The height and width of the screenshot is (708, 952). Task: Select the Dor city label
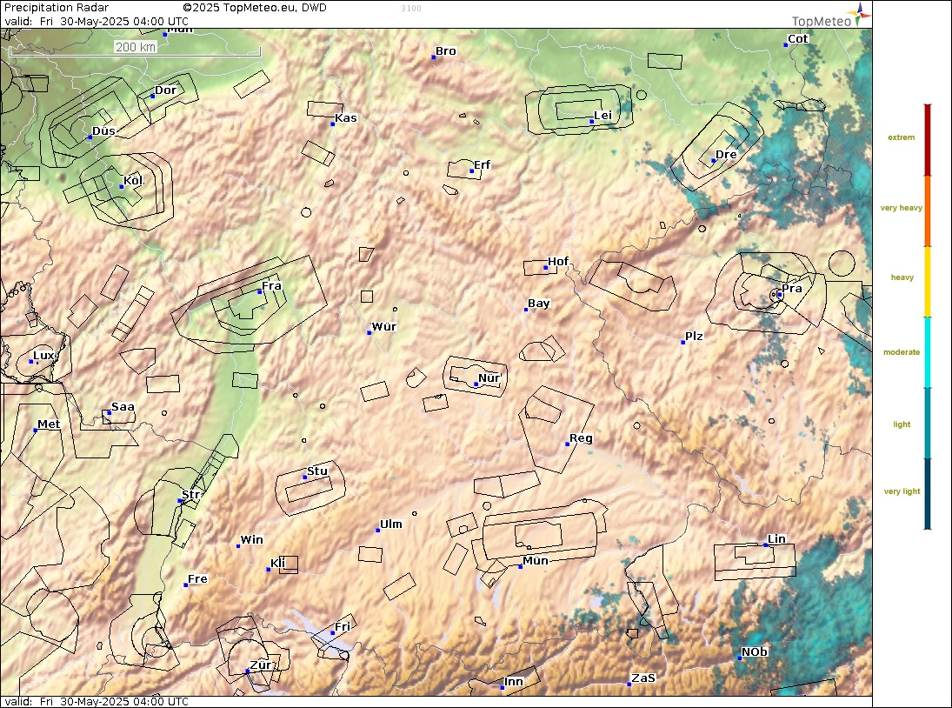click(x=165, y=90)
